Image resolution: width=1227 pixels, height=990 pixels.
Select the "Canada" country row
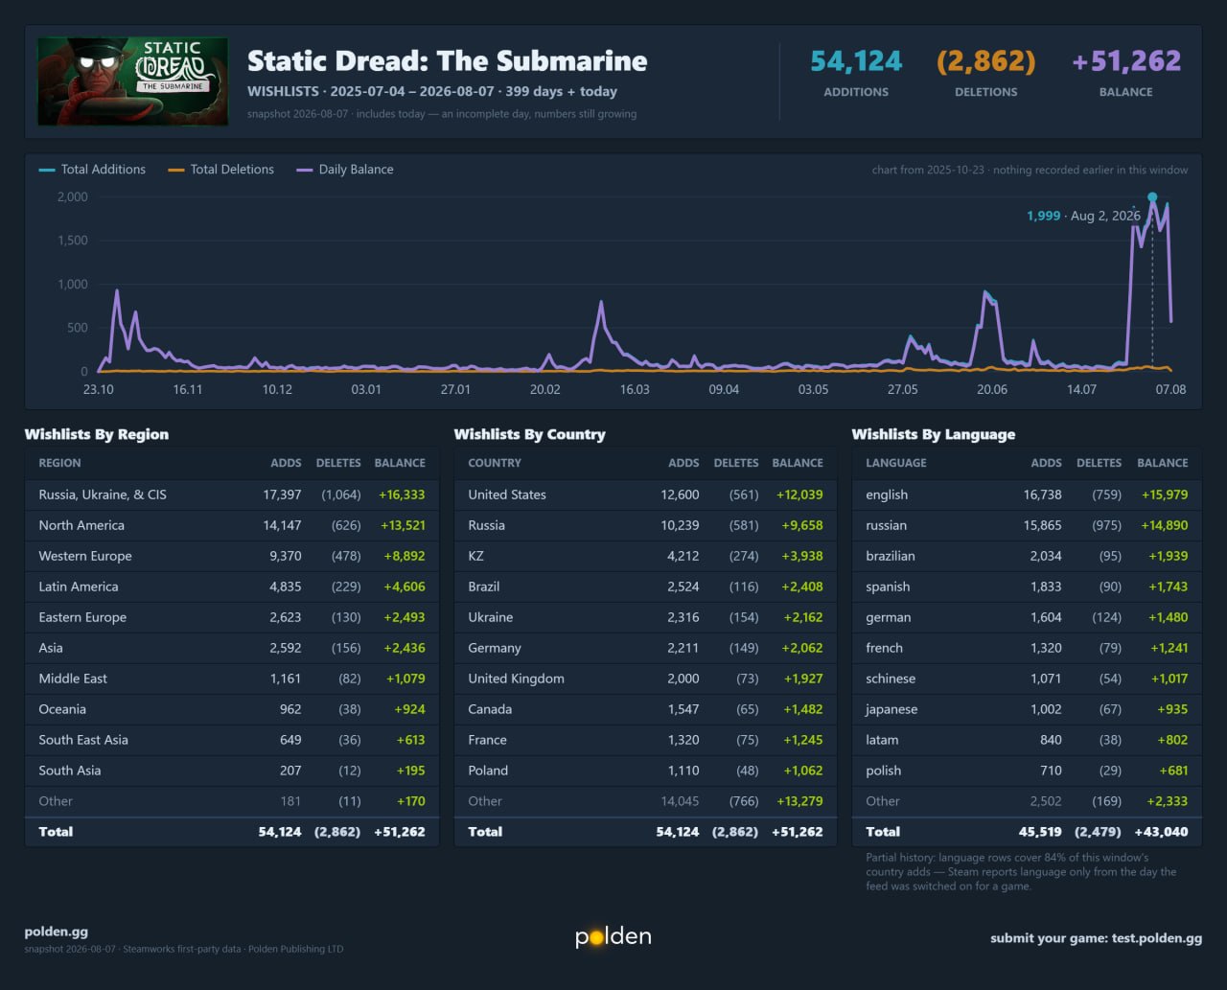(x=645, y=709)
